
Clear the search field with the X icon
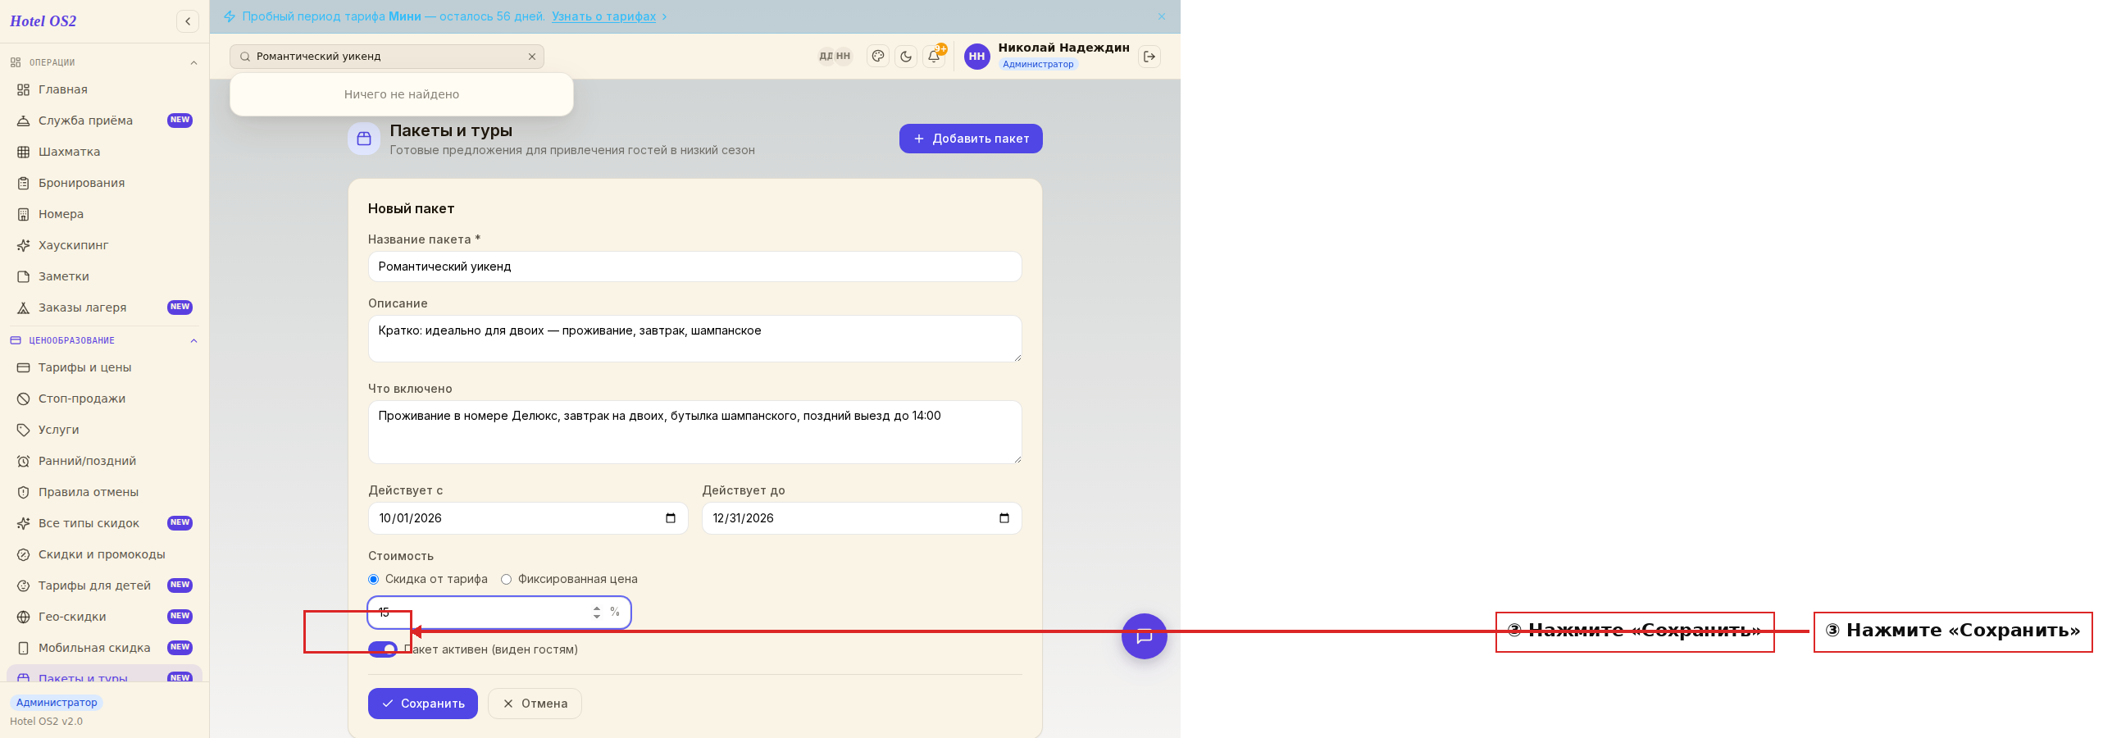pos(532,57)
